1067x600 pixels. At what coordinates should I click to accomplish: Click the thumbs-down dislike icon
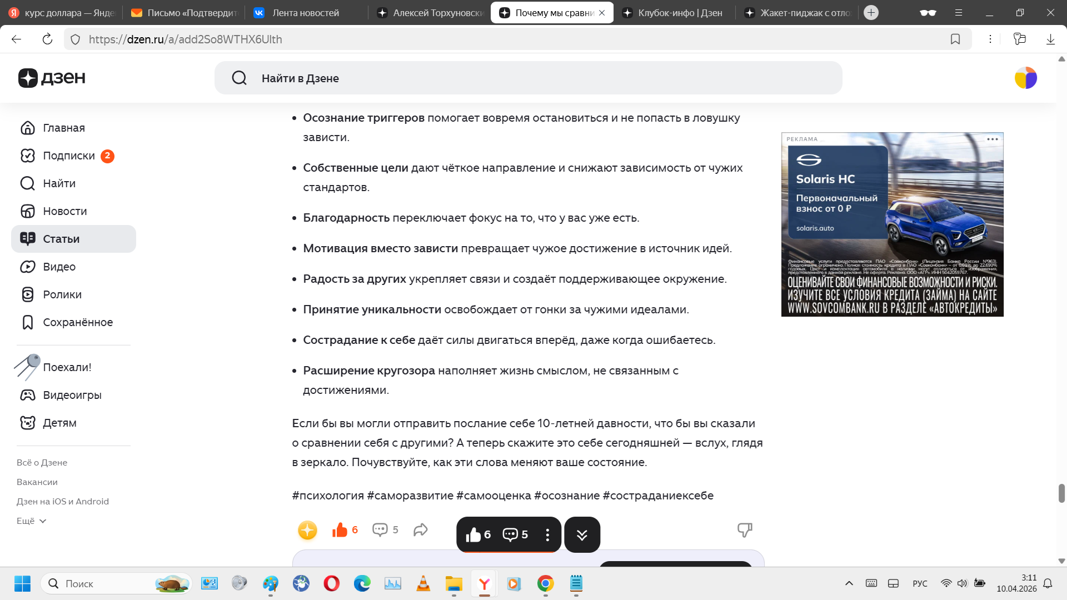point(745,530)
